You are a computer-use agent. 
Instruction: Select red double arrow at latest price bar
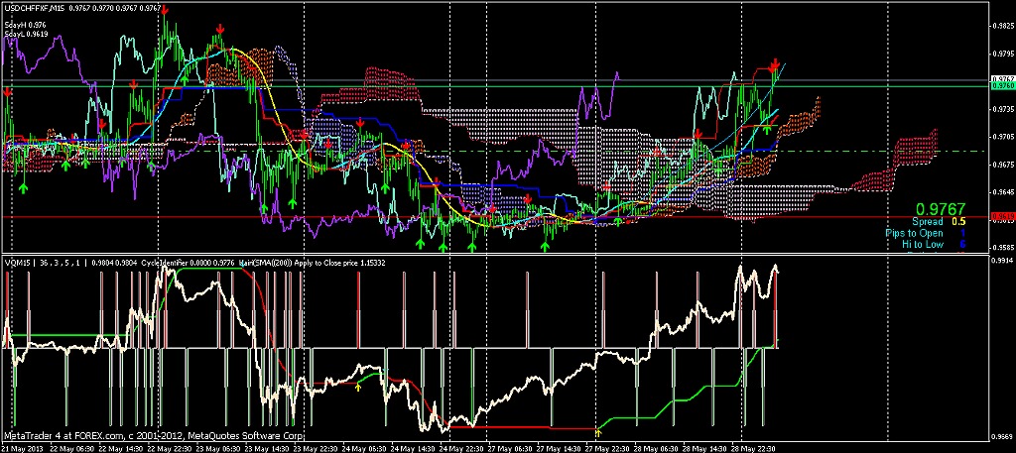pos(774,65)
